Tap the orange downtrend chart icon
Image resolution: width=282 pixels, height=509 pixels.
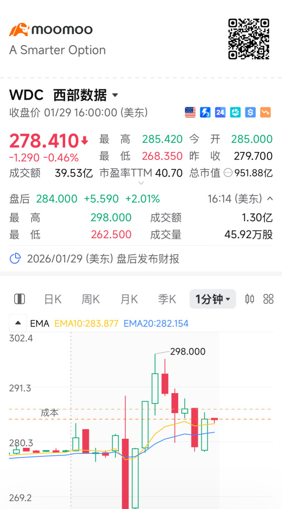(x=265, y=113)
